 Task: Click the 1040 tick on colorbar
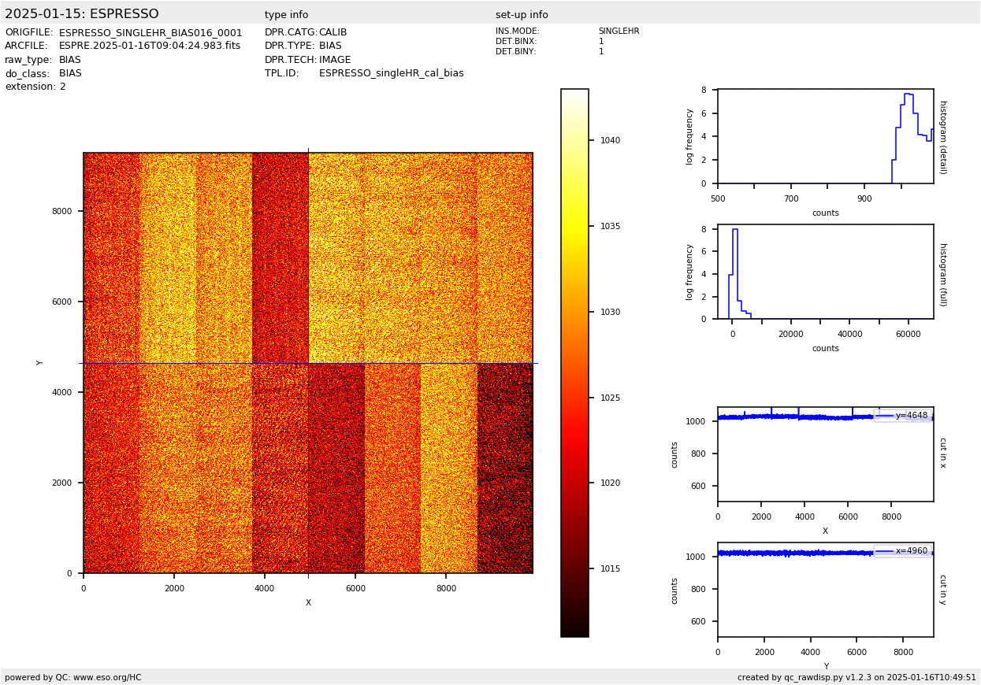(x=609, y=141)
